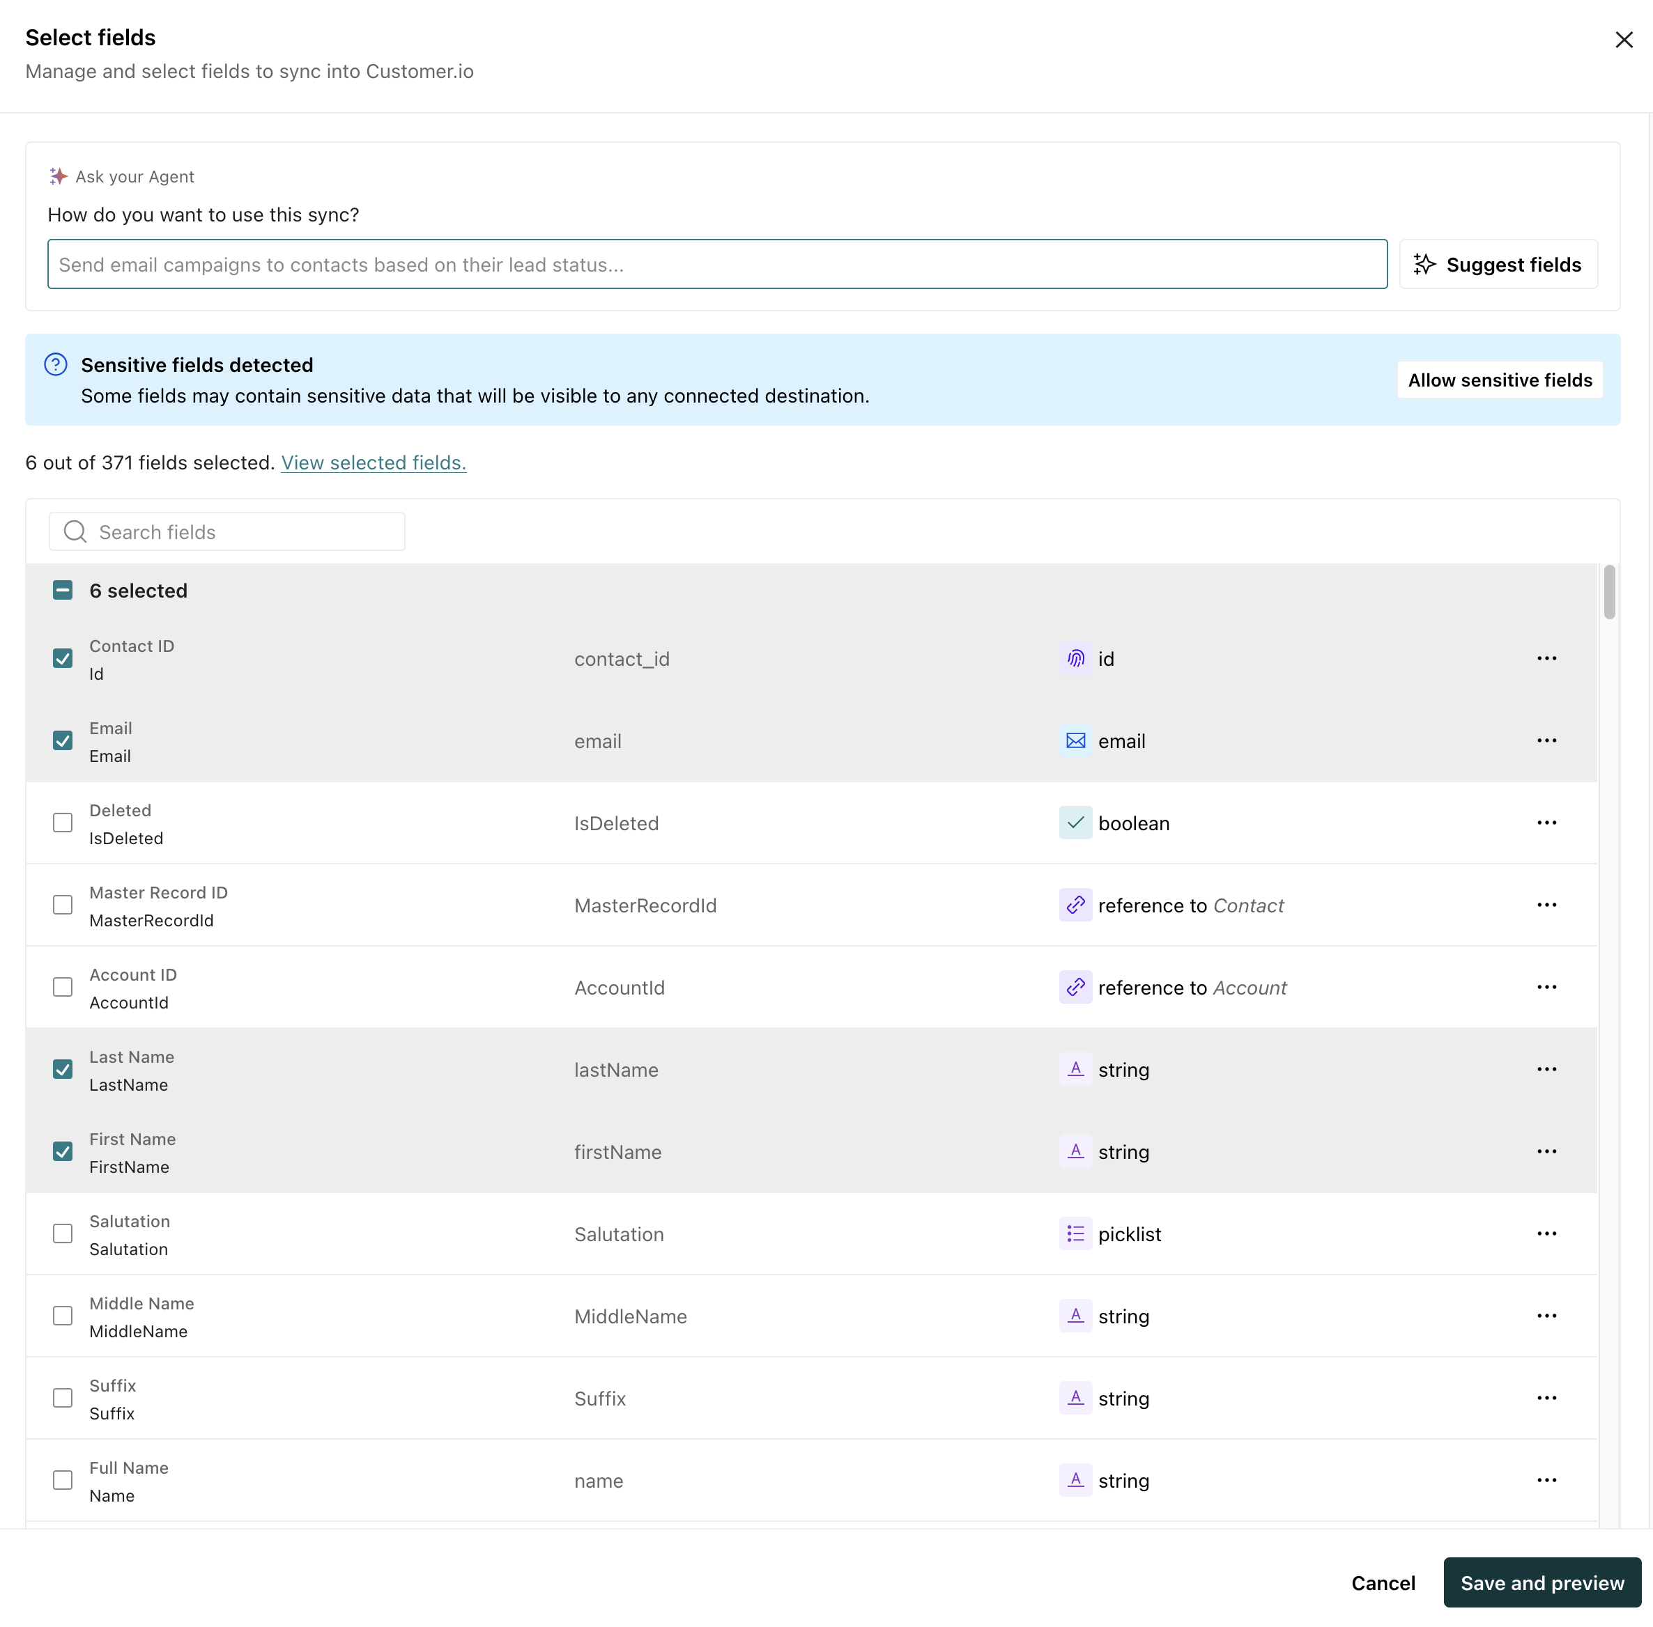Click the envelope email type icon

point(1075,740)
